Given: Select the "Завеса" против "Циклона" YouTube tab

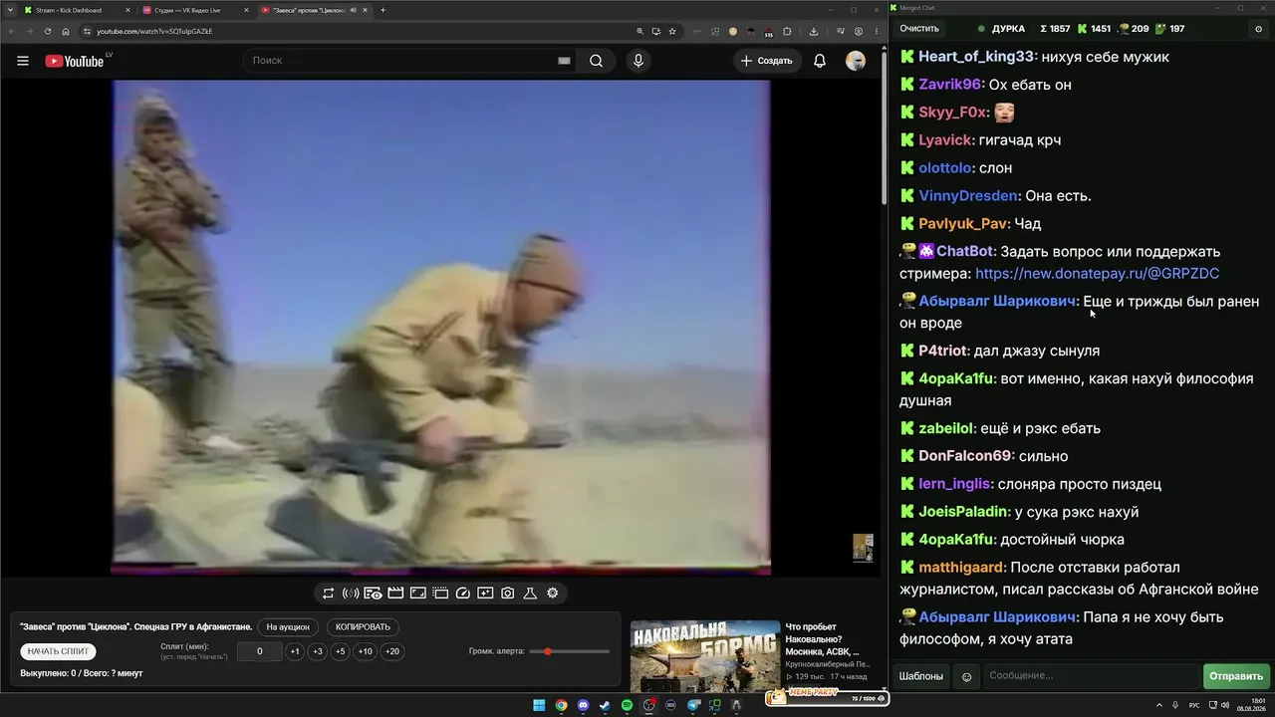Looking at the screenshot, I should click(313, 10).
